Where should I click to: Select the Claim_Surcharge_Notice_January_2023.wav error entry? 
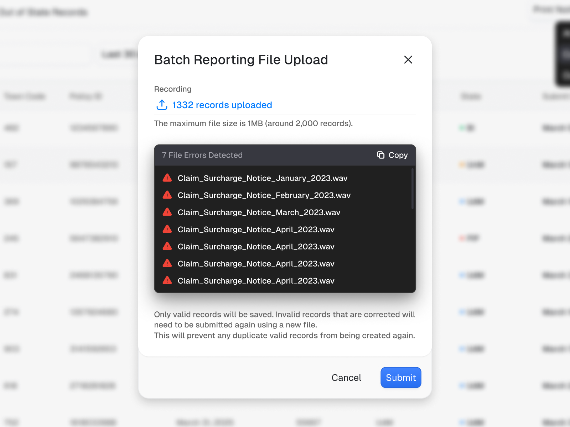263,178
